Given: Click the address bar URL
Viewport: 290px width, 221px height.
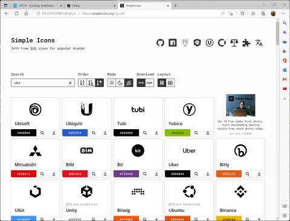Looking at the screenshot, I should click(103, 13).
